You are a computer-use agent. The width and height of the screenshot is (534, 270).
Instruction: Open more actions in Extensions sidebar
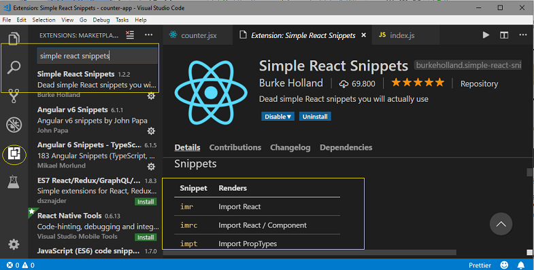[148, 35]
